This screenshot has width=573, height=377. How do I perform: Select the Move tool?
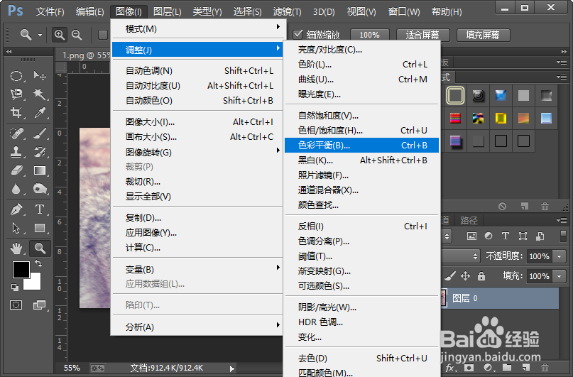[x=40, y=76]
